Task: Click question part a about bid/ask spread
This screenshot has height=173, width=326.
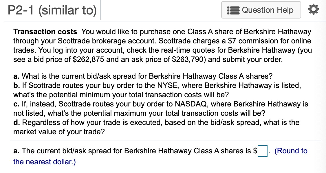Action: 143,76
